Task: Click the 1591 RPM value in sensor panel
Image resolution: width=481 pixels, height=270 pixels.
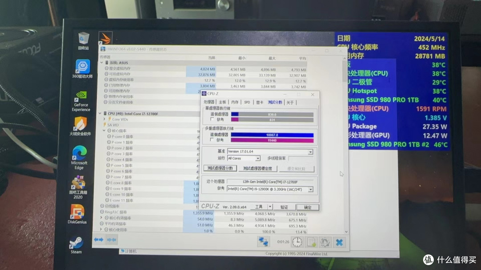Action: (431, 109)
